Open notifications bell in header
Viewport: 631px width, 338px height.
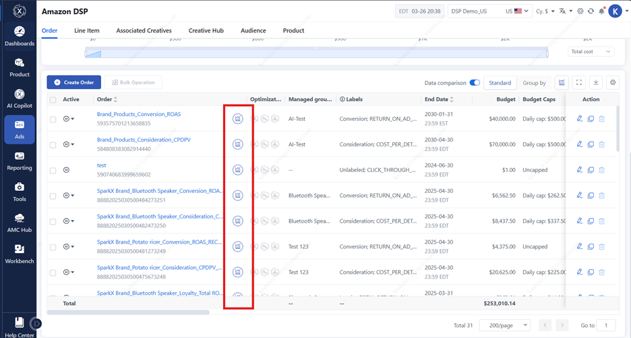pyautogui.click(x=601, y=11)
